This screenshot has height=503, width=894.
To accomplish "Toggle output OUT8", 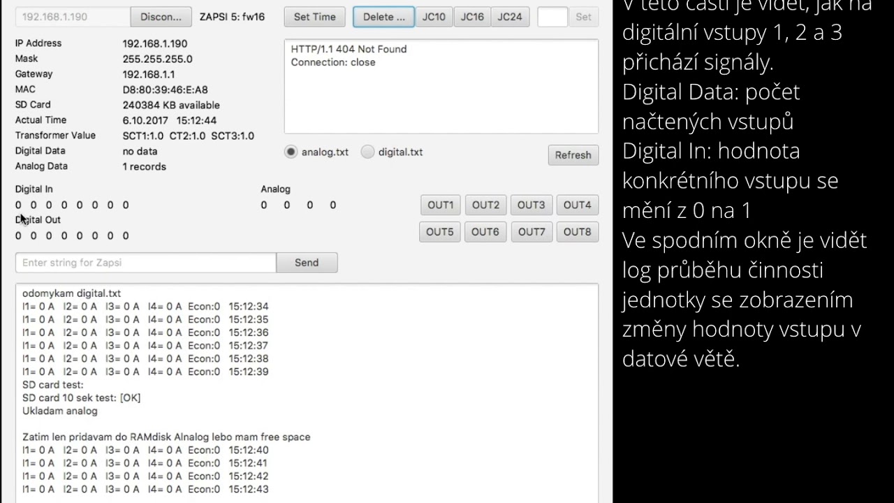I will [577, 232].
